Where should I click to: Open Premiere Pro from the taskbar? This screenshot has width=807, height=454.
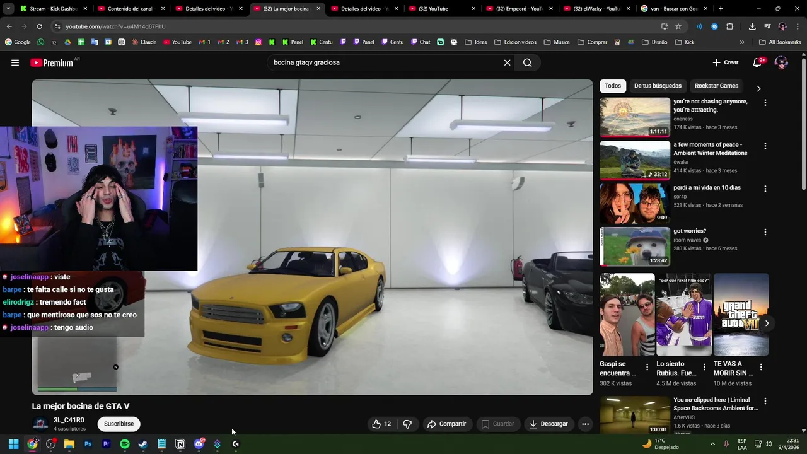[x=106, y=444]
